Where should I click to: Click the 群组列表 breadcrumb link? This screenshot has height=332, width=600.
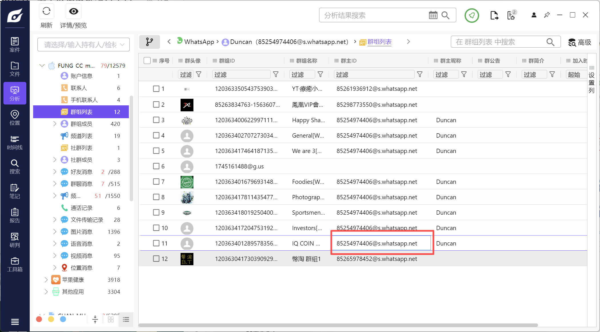point(379,42)
